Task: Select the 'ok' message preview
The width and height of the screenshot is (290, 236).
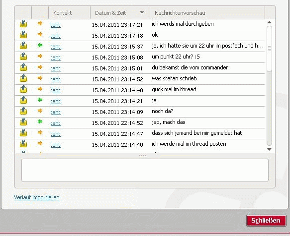Action: tap(155, 35)
